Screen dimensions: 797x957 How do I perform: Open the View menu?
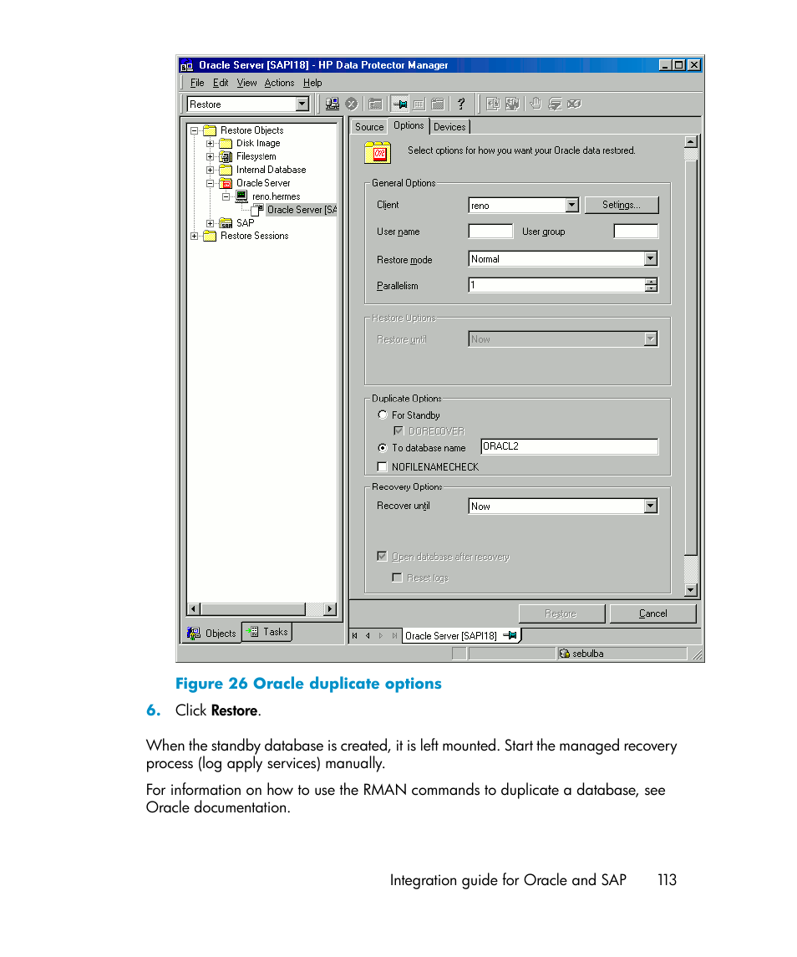(x=246, y=83)
